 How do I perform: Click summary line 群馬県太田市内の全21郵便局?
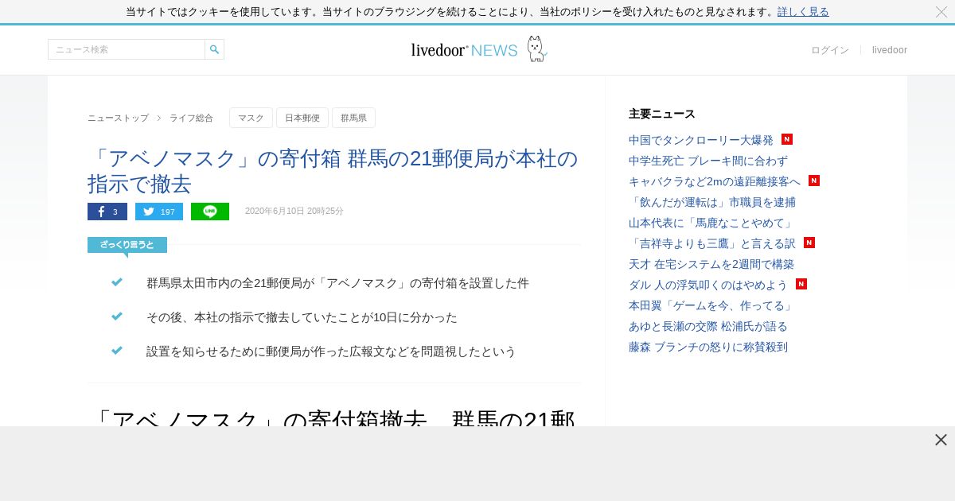click(337, 283)
